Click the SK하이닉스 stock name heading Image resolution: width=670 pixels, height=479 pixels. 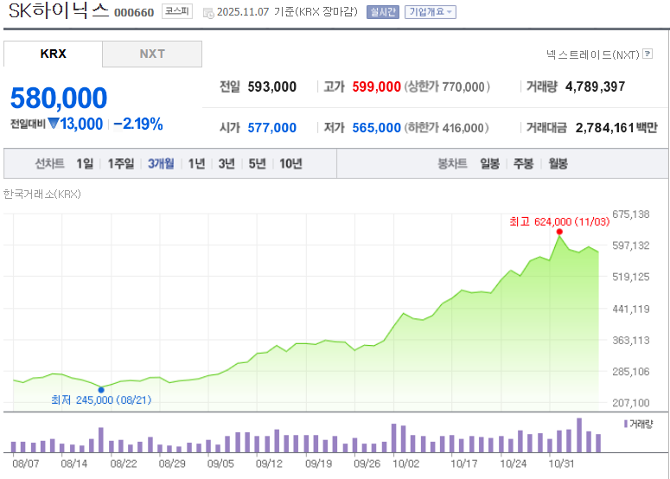click(x=59, y=11)
